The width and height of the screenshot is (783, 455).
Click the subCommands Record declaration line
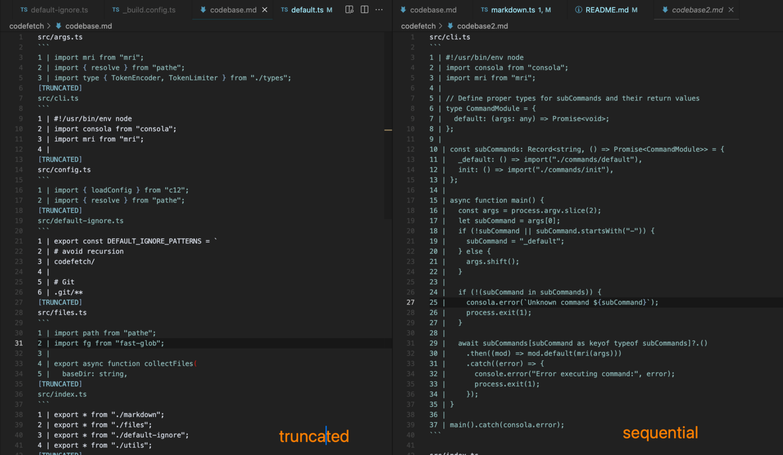click(577, 149)
